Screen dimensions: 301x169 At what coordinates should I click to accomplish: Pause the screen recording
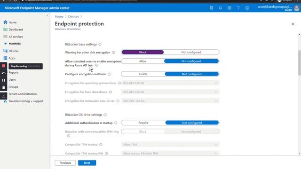click(x=4, y=80)
